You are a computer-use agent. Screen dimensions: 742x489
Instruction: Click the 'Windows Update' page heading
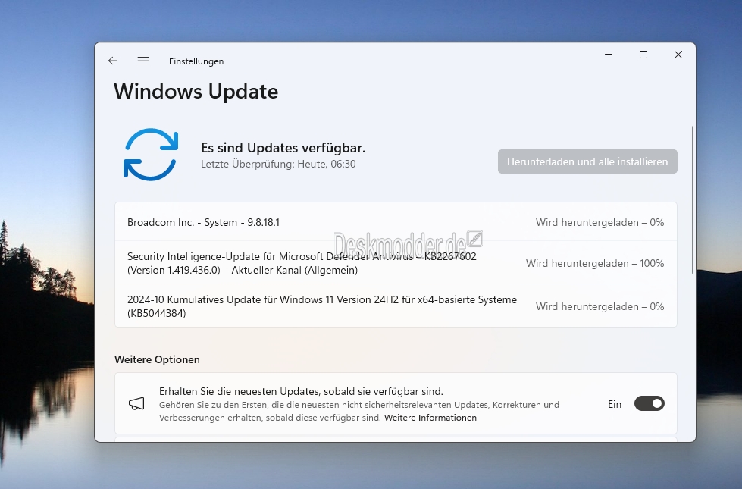click(196, 92)
